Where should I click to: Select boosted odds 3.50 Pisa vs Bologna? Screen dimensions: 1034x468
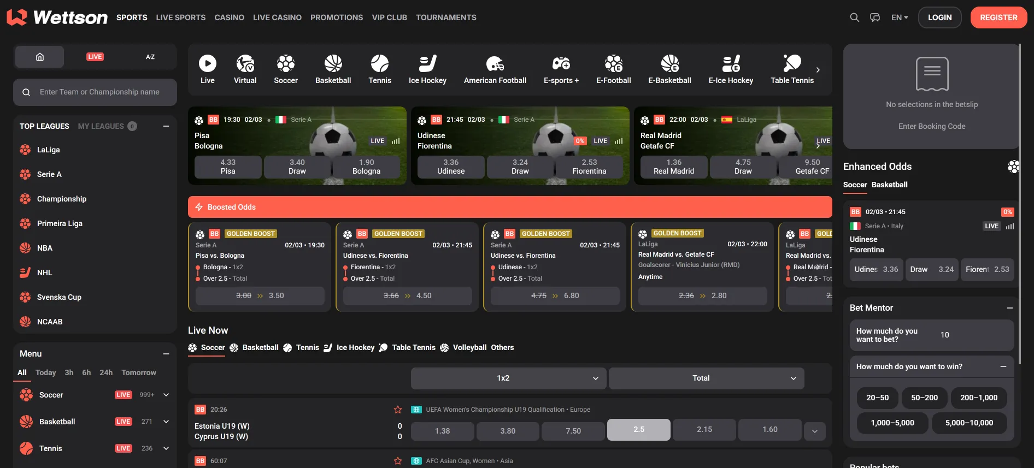260,295
